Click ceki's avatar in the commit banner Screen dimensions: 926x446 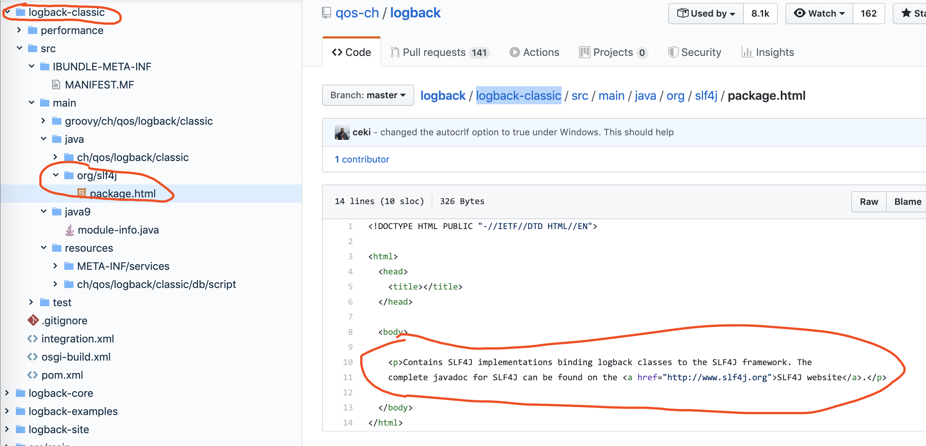coord(342,132)
